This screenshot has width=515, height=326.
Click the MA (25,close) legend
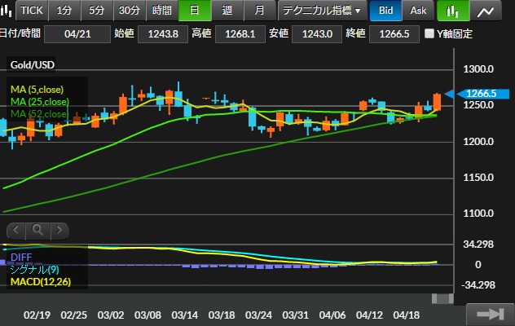[x=40, y=102]
